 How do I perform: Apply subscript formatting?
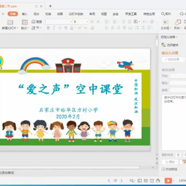pos(86,28)
